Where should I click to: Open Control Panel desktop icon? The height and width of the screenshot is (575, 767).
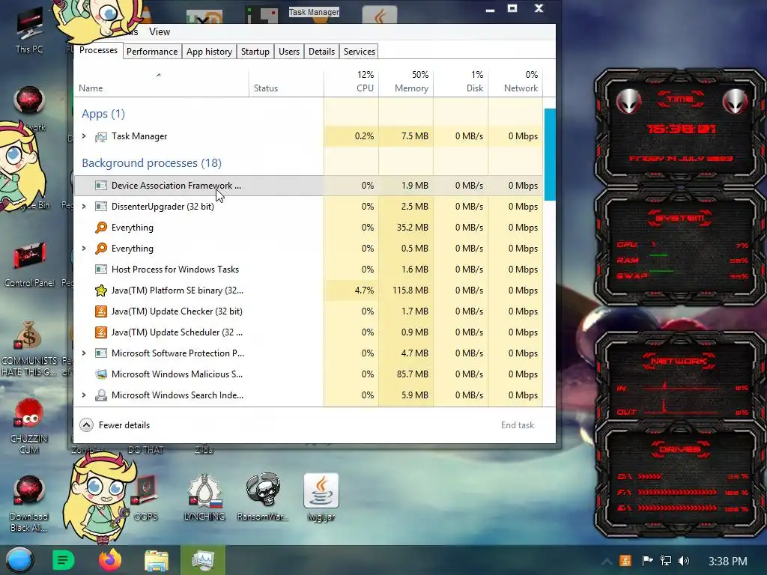click(29, 264)
